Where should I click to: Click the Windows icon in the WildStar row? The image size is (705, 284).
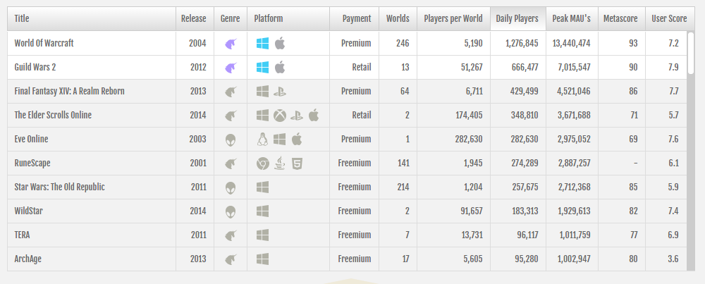[262, 211]
